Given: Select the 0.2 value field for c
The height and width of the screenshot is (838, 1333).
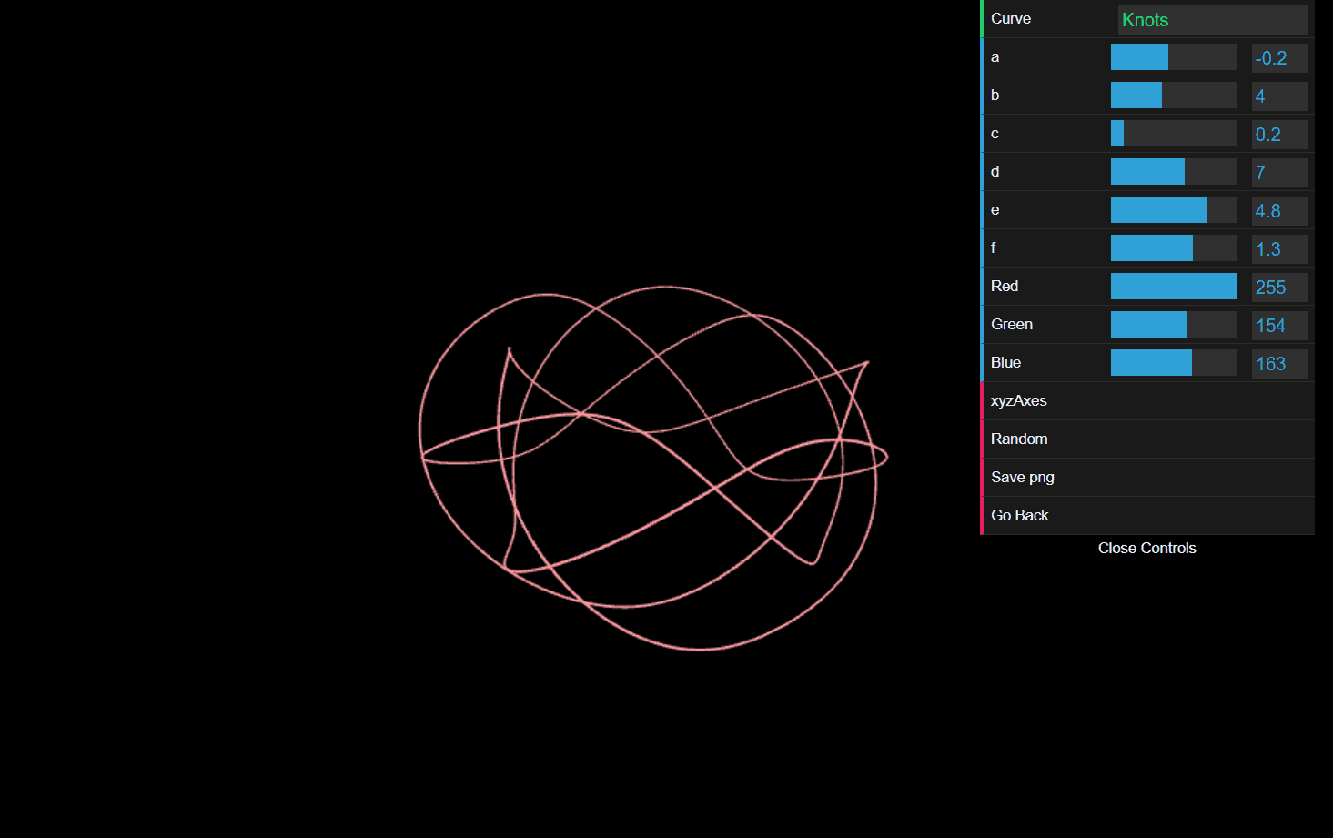Looking at the screenshot, I should pyautogui.click(x=1278, y=134).
